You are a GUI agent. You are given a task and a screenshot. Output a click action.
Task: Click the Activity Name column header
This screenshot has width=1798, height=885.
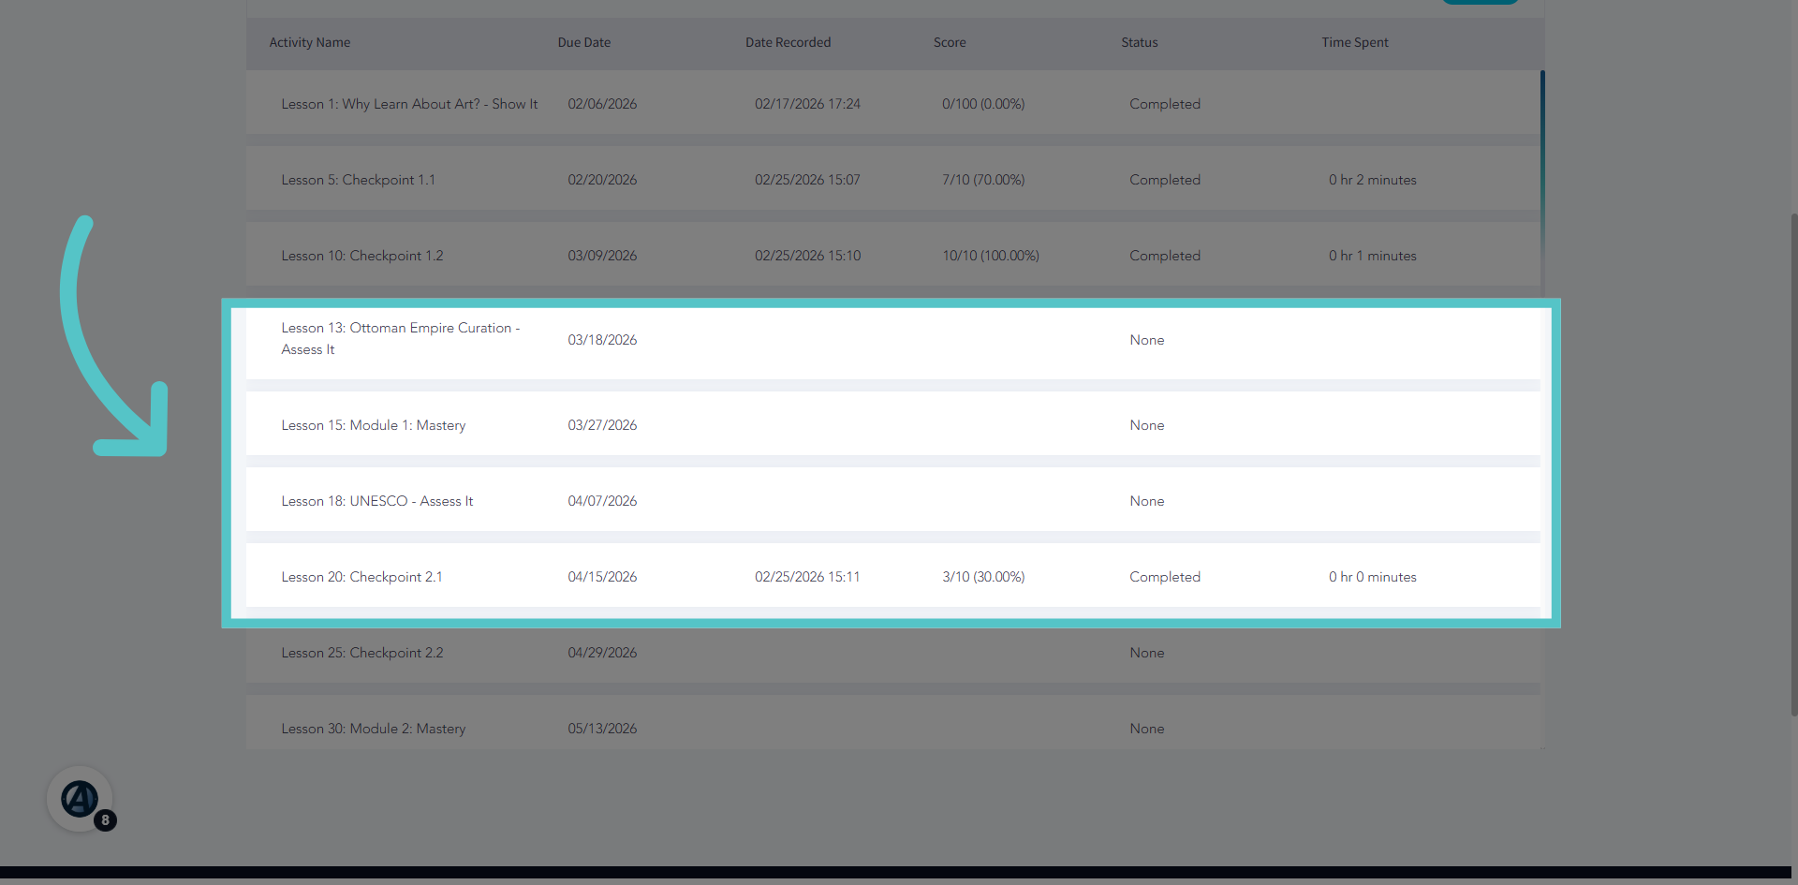(x=310, y=43)
